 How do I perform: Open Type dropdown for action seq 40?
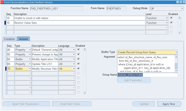30,50
